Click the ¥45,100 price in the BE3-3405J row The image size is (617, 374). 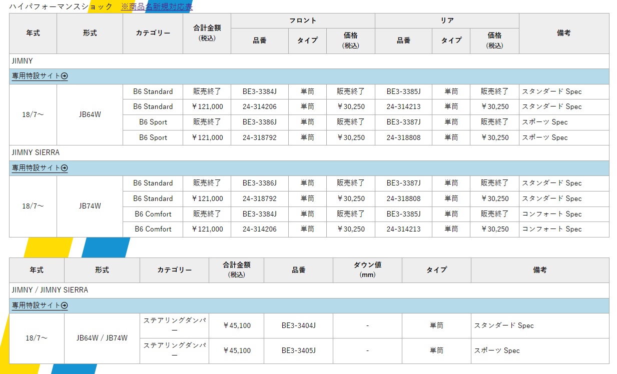[237, 350]
